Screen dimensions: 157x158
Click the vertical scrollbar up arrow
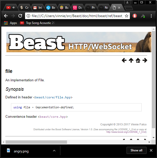click(153, 29)
